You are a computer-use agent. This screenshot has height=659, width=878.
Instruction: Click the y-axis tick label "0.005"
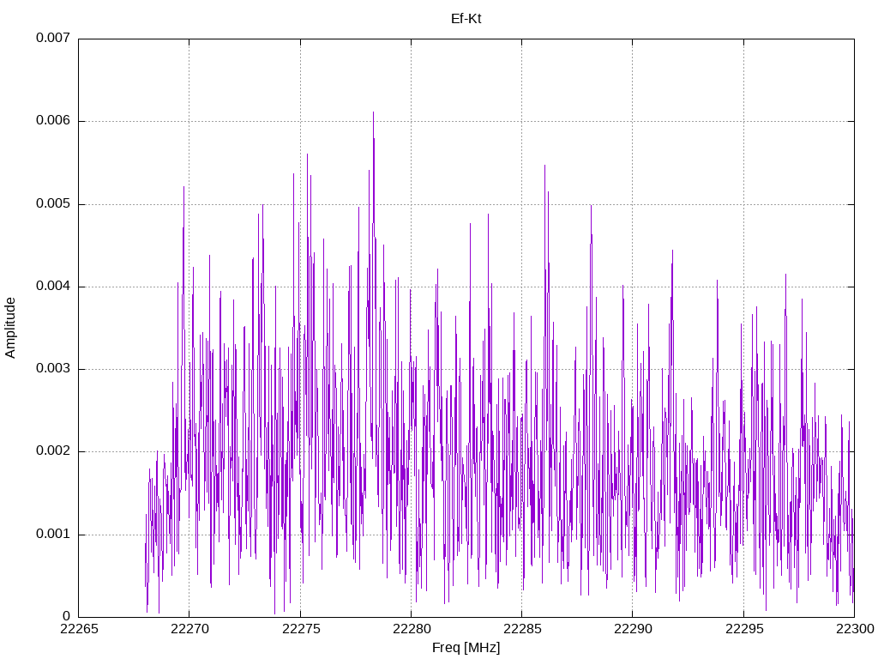click(x=53, y=203)
